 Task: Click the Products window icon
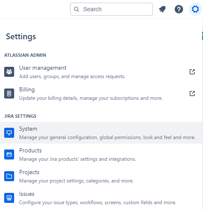pos(9,154)
